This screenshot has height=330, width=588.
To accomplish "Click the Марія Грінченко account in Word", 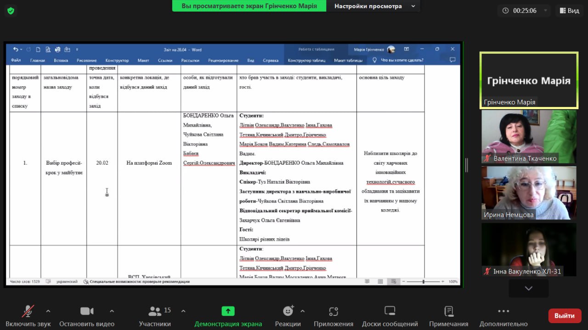I will click(x=374, y=49).
